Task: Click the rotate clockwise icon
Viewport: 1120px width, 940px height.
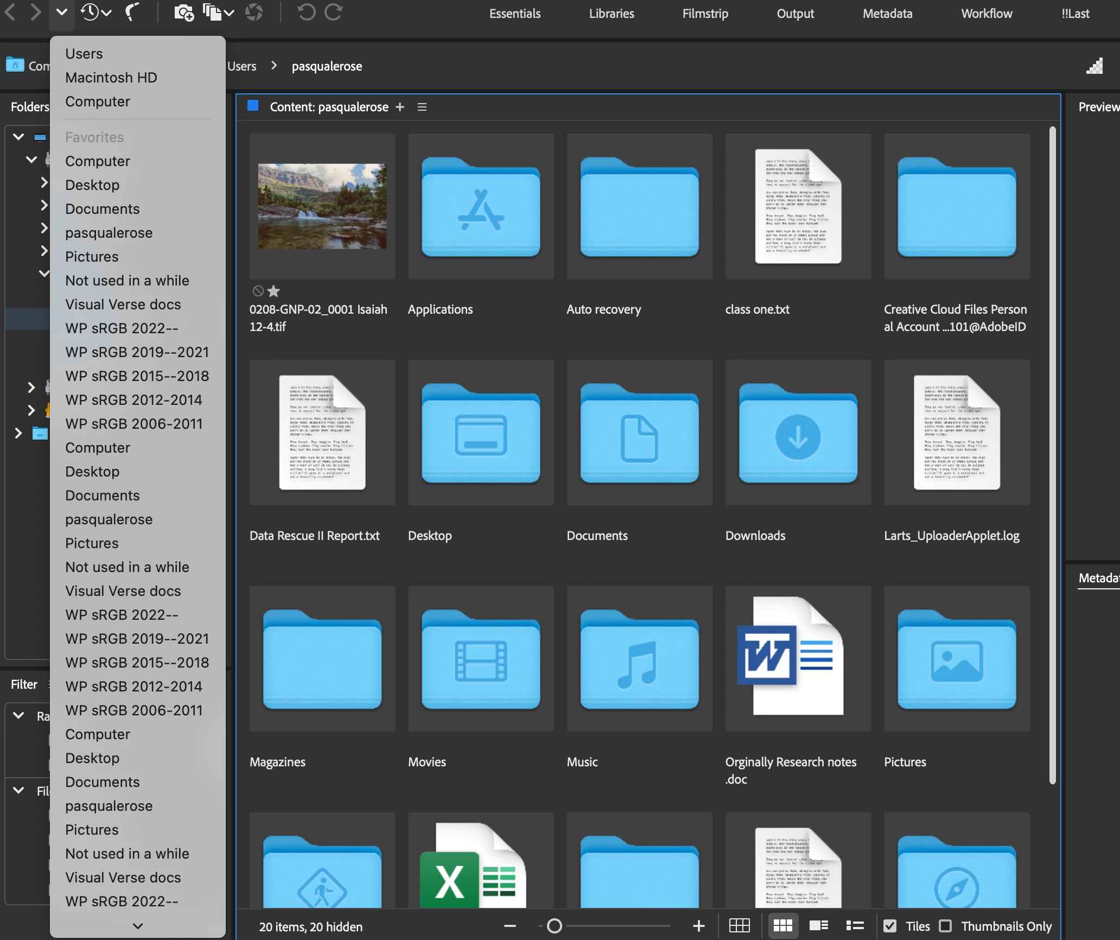Action: click(x=333, y=12)
